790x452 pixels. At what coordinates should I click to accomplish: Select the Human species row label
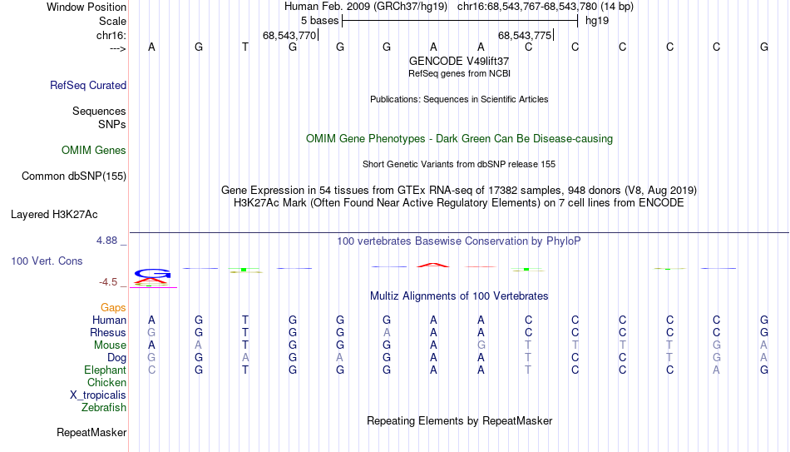pyautogui.click(x=109, y=320)
